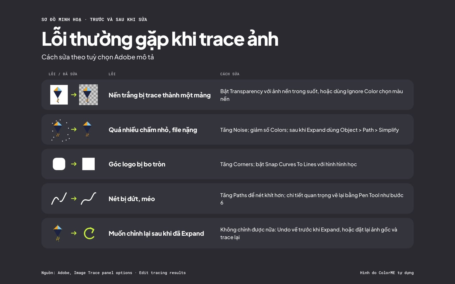Click text Góc logo bị bo tròn

137,164
